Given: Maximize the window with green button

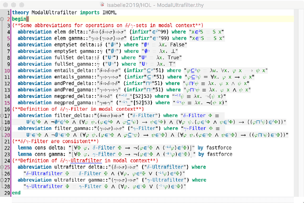Looking at the screenshot, I should click(x=23, y=4).
